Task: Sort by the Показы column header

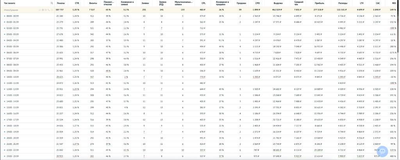Action: coord(61,3)
